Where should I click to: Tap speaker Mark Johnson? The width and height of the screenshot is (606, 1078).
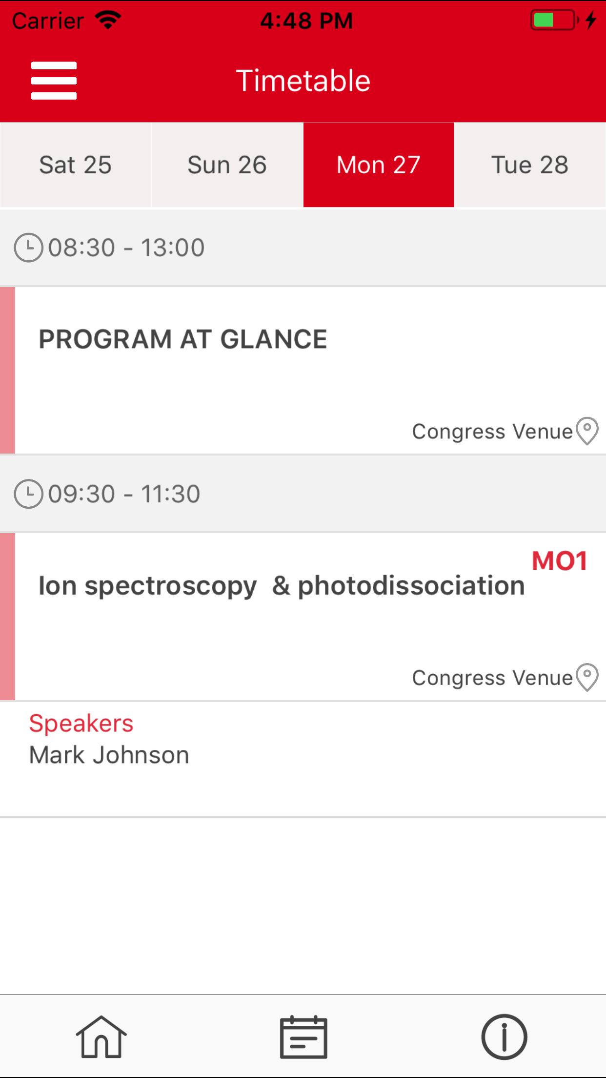coord(109,754)
